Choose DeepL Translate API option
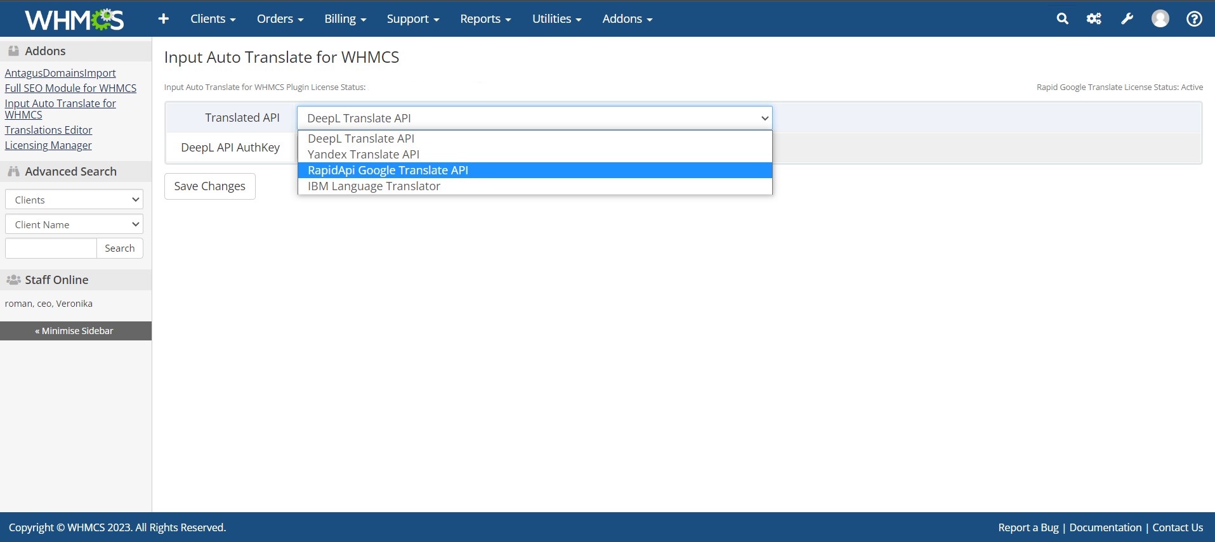The image size is (1215, 542). coord(535,138)
